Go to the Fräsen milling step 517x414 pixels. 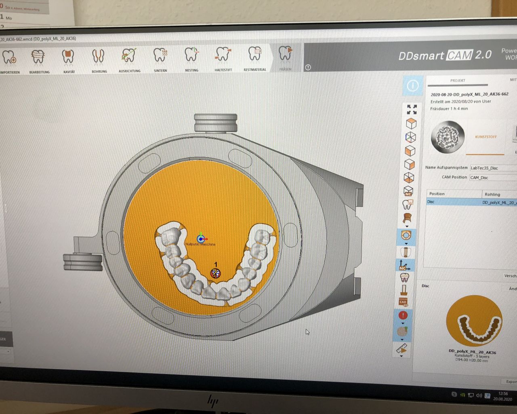(x=285, y=58)
